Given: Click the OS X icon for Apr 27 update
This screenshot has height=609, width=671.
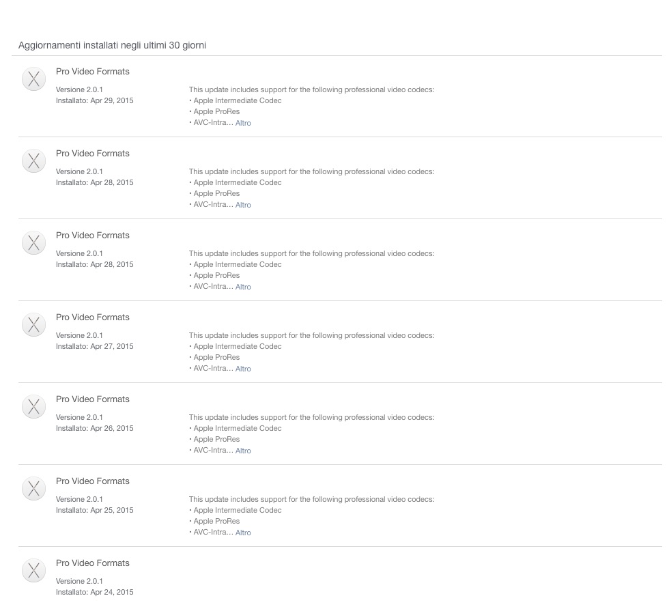Looking at the screenshot, I should pos(34,324).
